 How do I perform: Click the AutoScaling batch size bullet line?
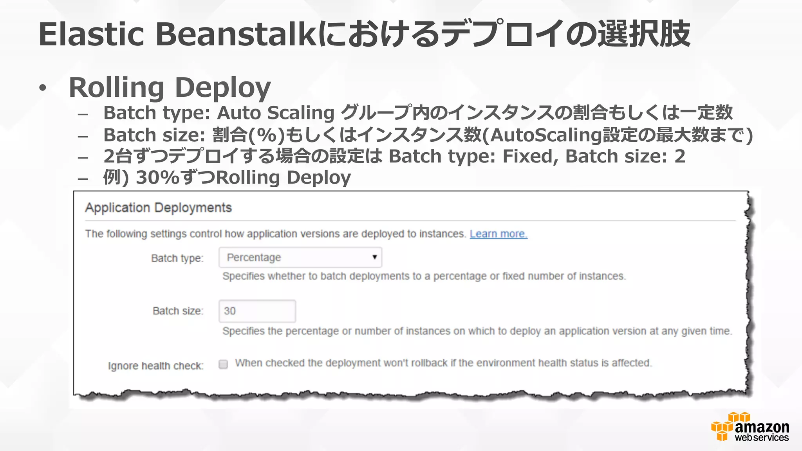(x=428, y=135)
